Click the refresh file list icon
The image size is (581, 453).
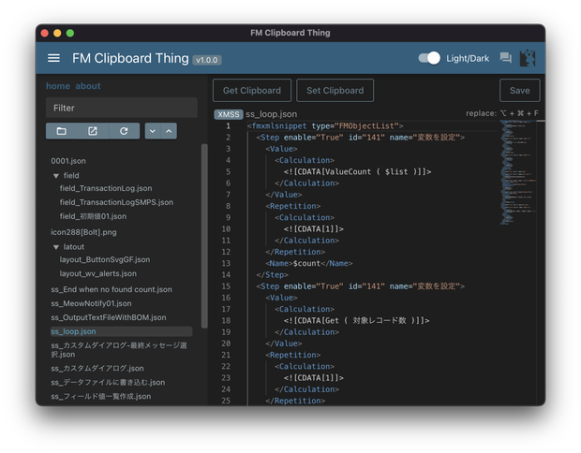(x=124, y=131)
